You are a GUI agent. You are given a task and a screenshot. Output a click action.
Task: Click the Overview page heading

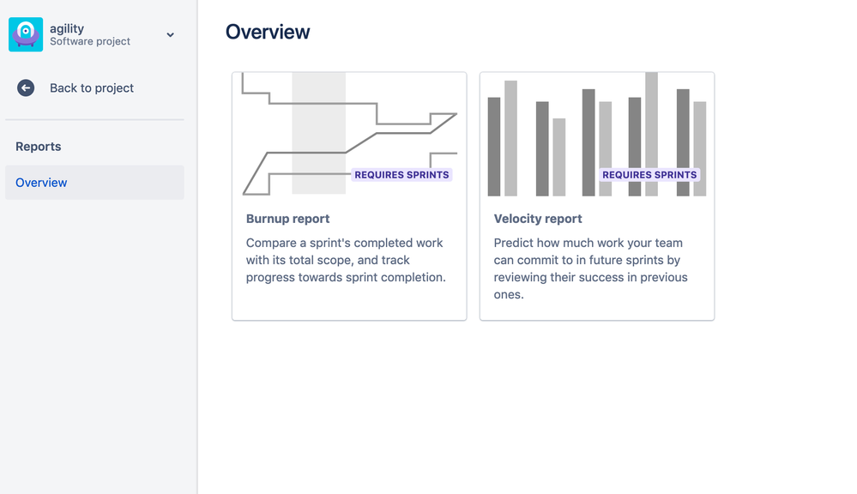268,32
